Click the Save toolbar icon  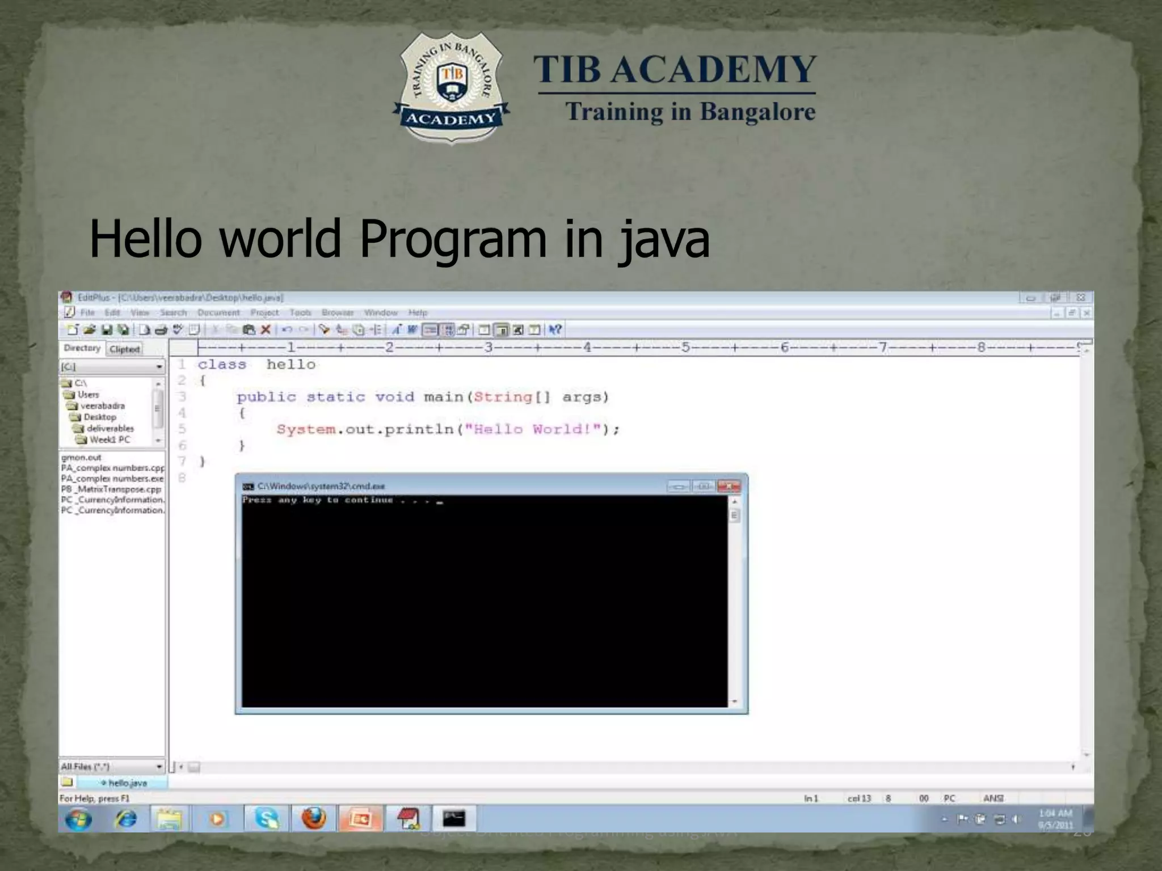pos(106,329)
